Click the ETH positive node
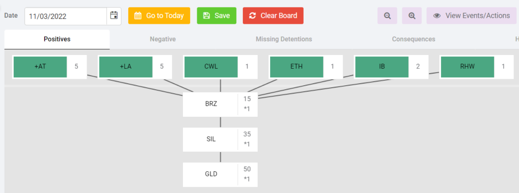 pyautogui.click(x=296, y=67)
